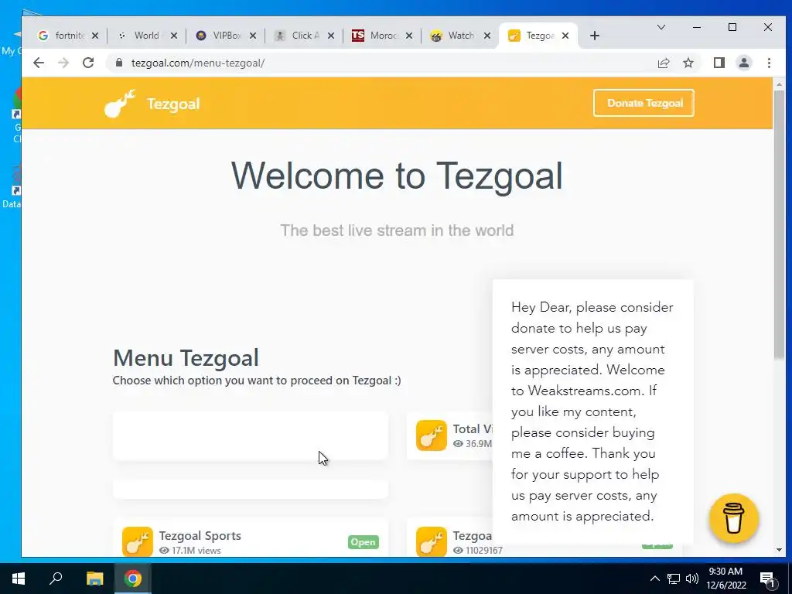
Task: Click the Tezgoal brand name in header
Action: click(173, 104)
